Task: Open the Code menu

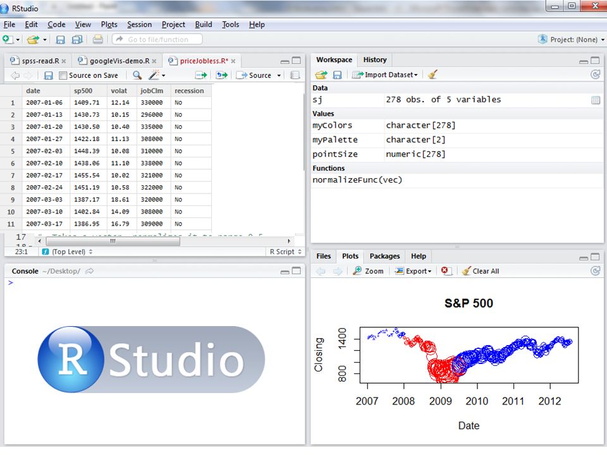Action: (x=56, y=25)
